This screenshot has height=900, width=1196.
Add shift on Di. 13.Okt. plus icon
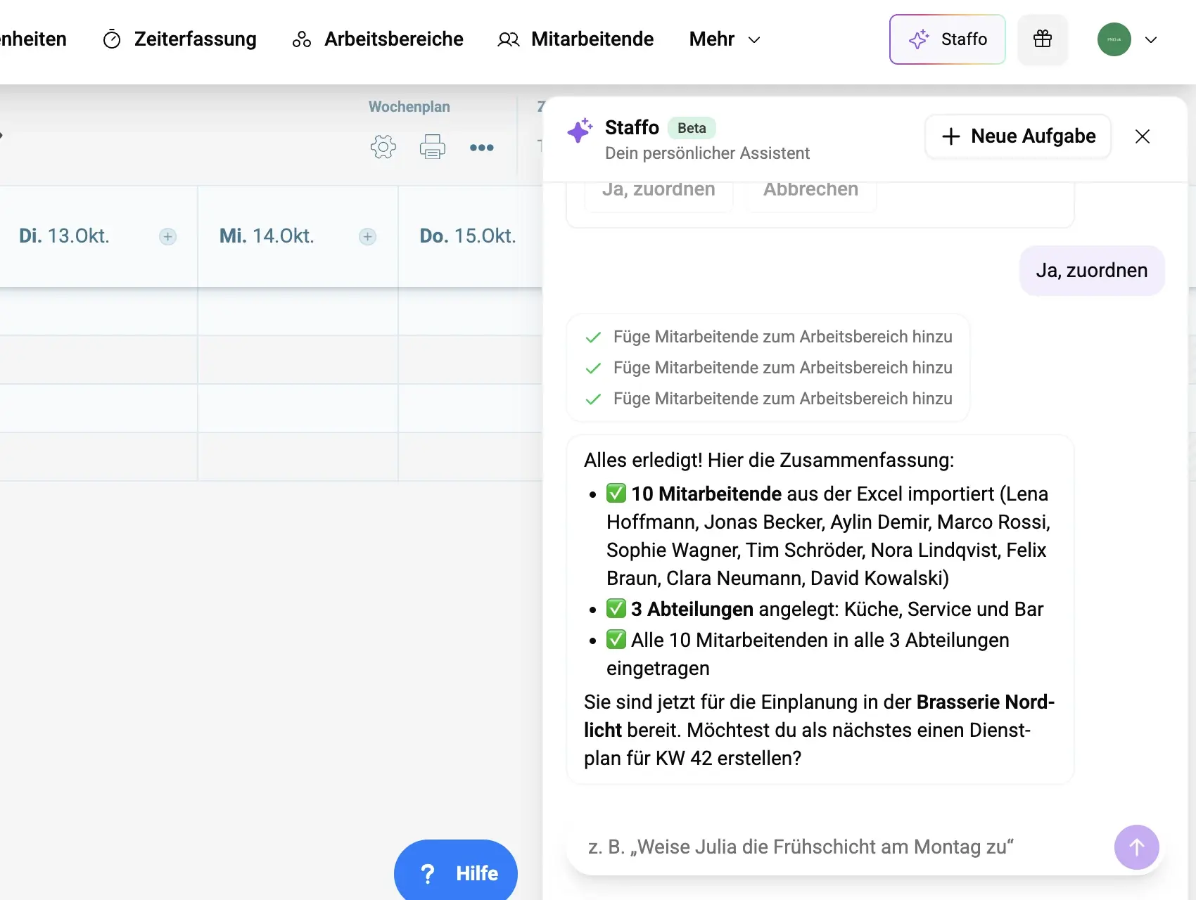(x=167, y=236)
